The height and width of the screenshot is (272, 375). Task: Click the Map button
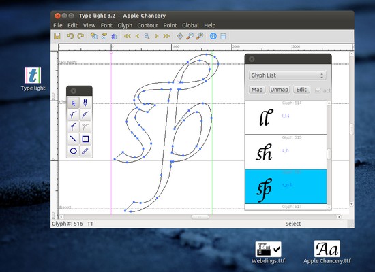[257, 90]
